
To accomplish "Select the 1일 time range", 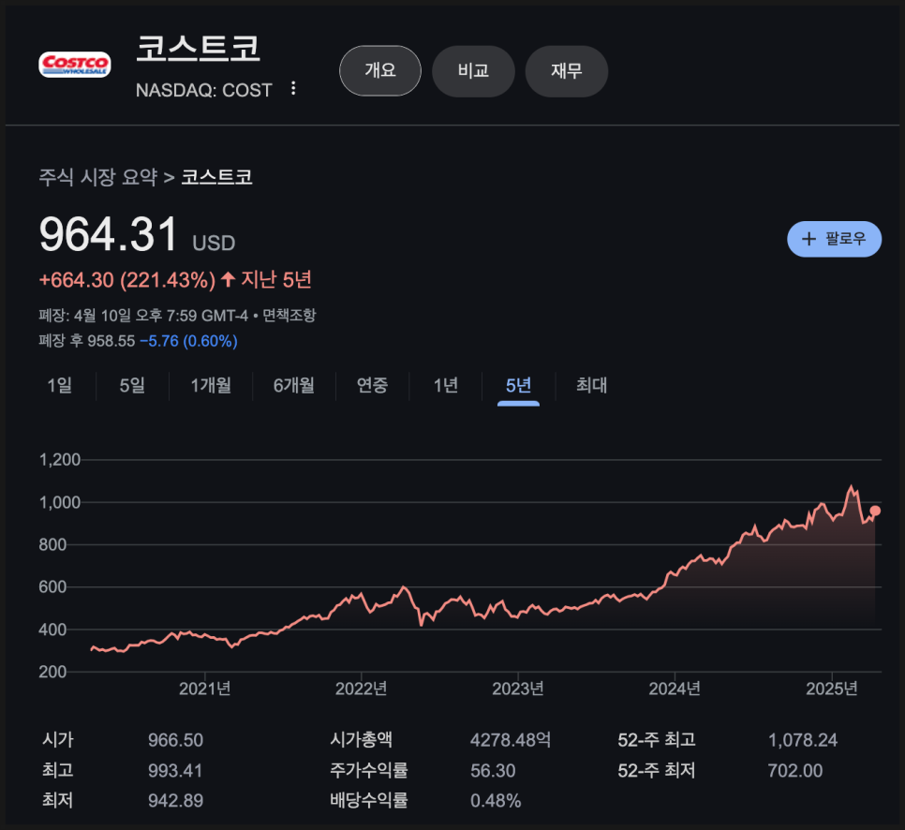I will click(x=59, y=385).
